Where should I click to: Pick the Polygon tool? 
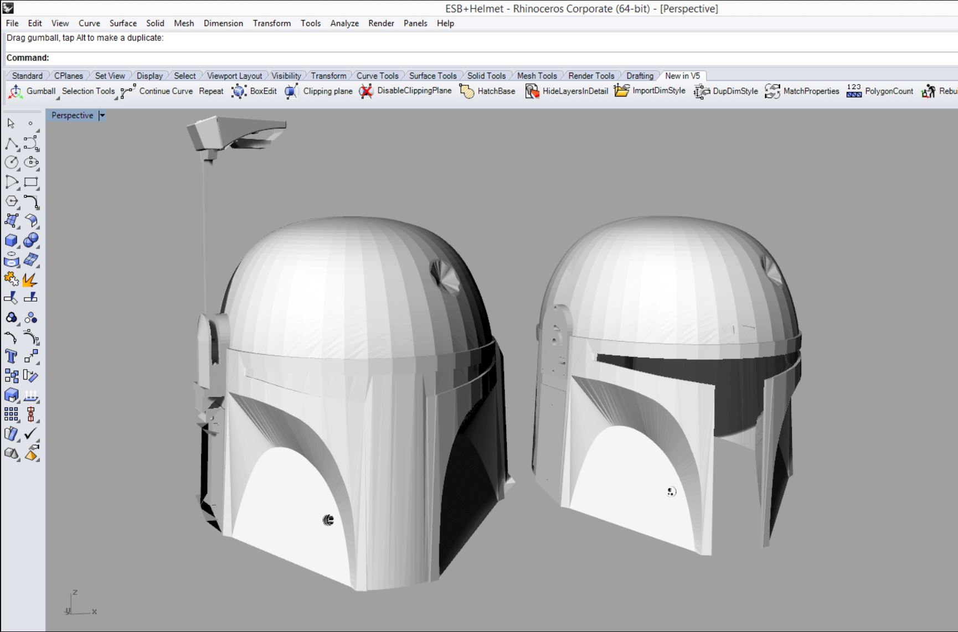(x=11, y=201)
